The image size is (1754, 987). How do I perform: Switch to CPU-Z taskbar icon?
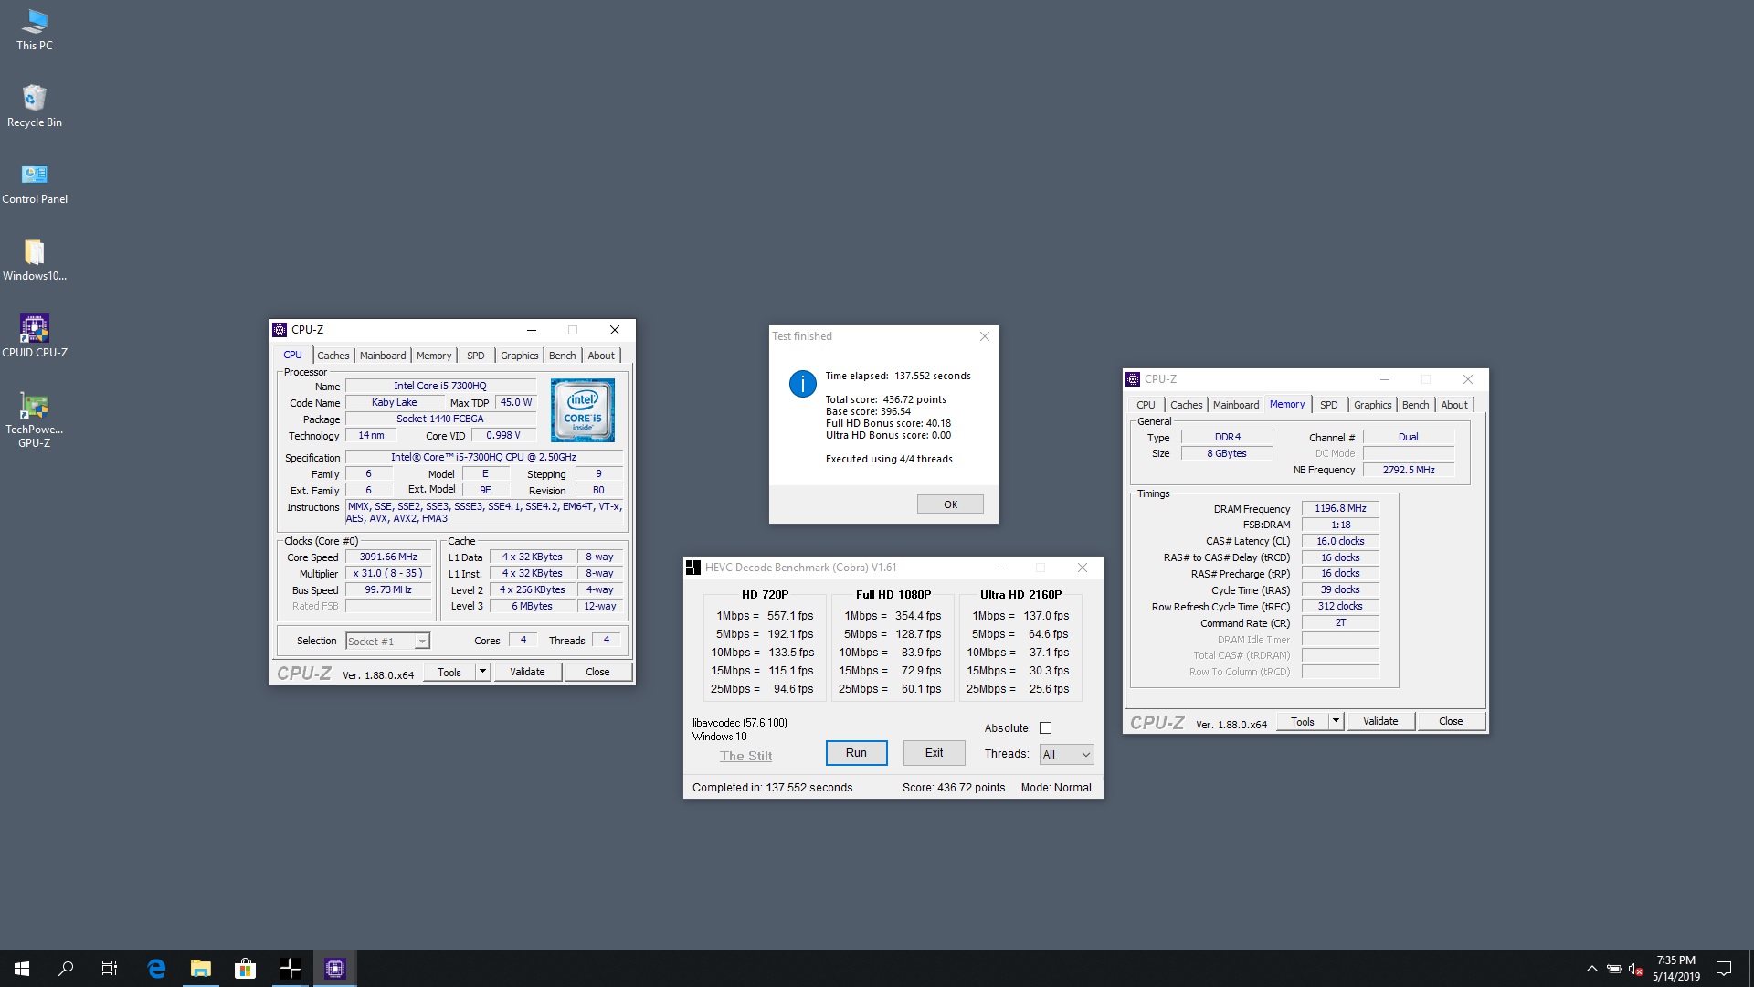[x=334, y=969]
